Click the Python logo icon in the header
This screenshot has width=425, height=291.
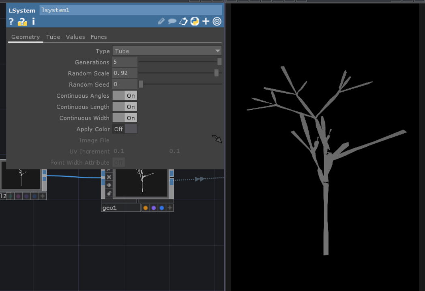[x=195, y=21]
